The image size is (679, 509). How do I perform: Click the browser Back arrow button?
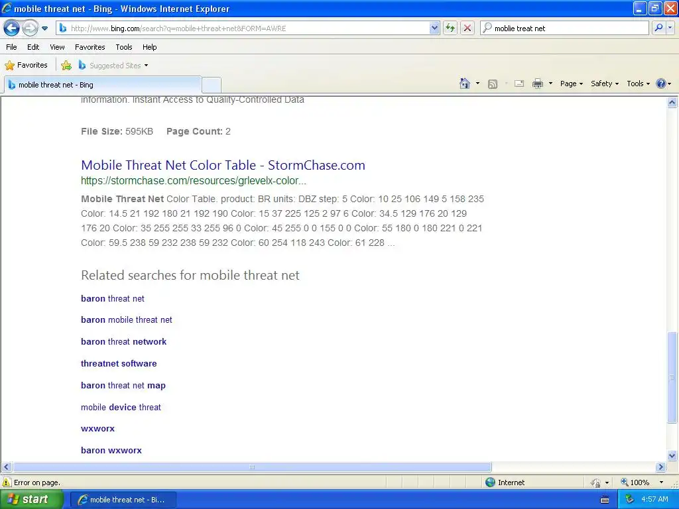[x=12, y=28]
